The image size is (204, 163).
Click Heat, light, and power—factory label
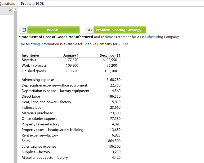pyautogui.click(x=46, y=102)
